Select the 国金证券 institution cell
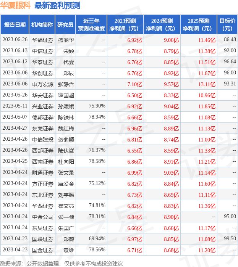 43,250
